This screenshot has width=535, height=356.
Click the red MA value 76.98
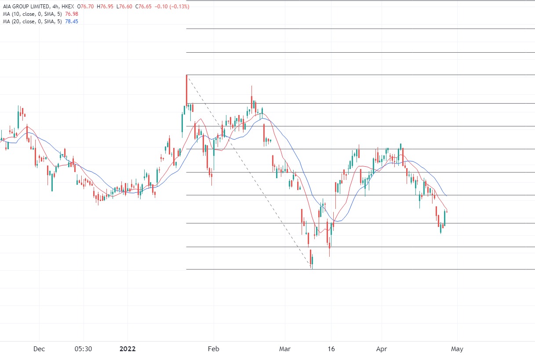(72, 14)
